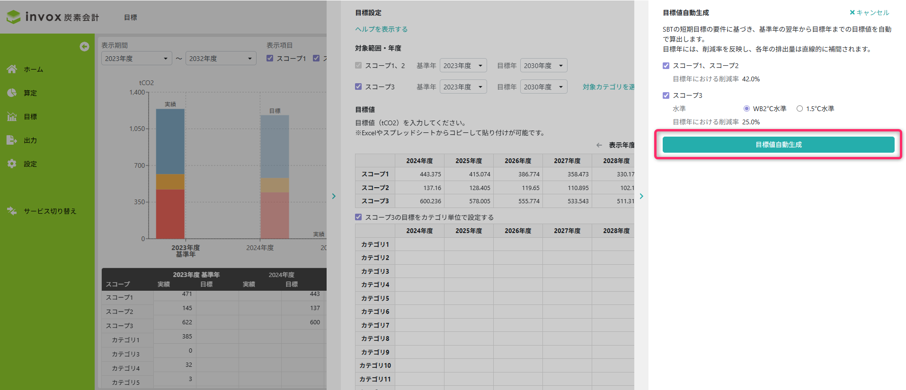Click the 目標 bar chart sidebar icon
The height and width of the screenshot is (390, 906).
tap(12, 116)
